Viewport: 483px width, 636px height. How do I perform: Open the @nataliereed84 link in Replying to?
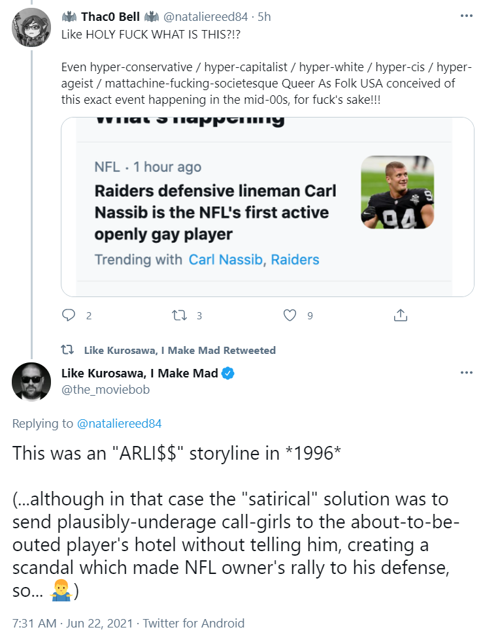click(x=119, y=424)
